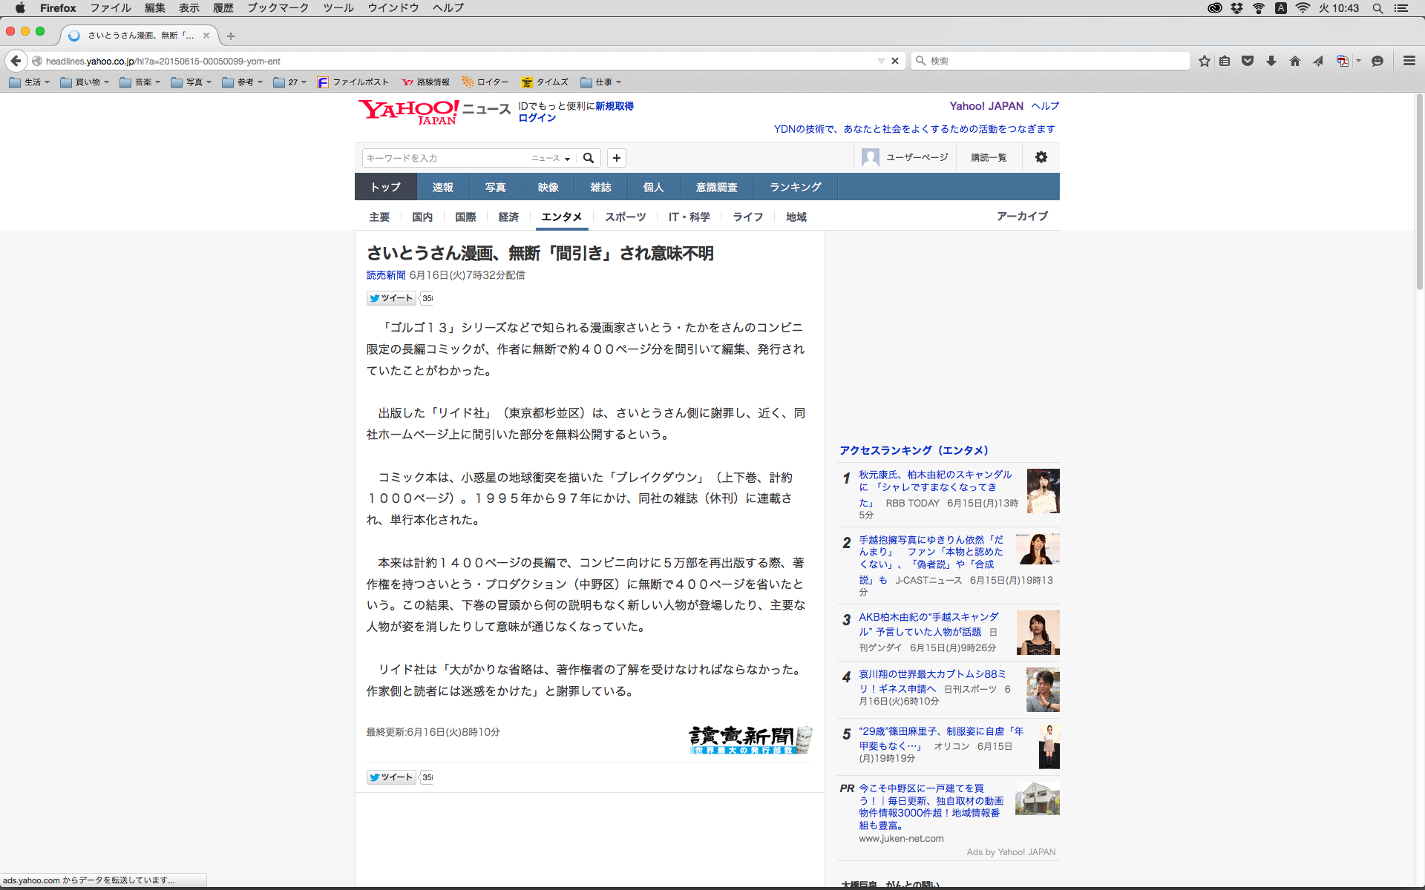
Task: Click the Yahoo keyword input field
Action: tap(445, 158)
